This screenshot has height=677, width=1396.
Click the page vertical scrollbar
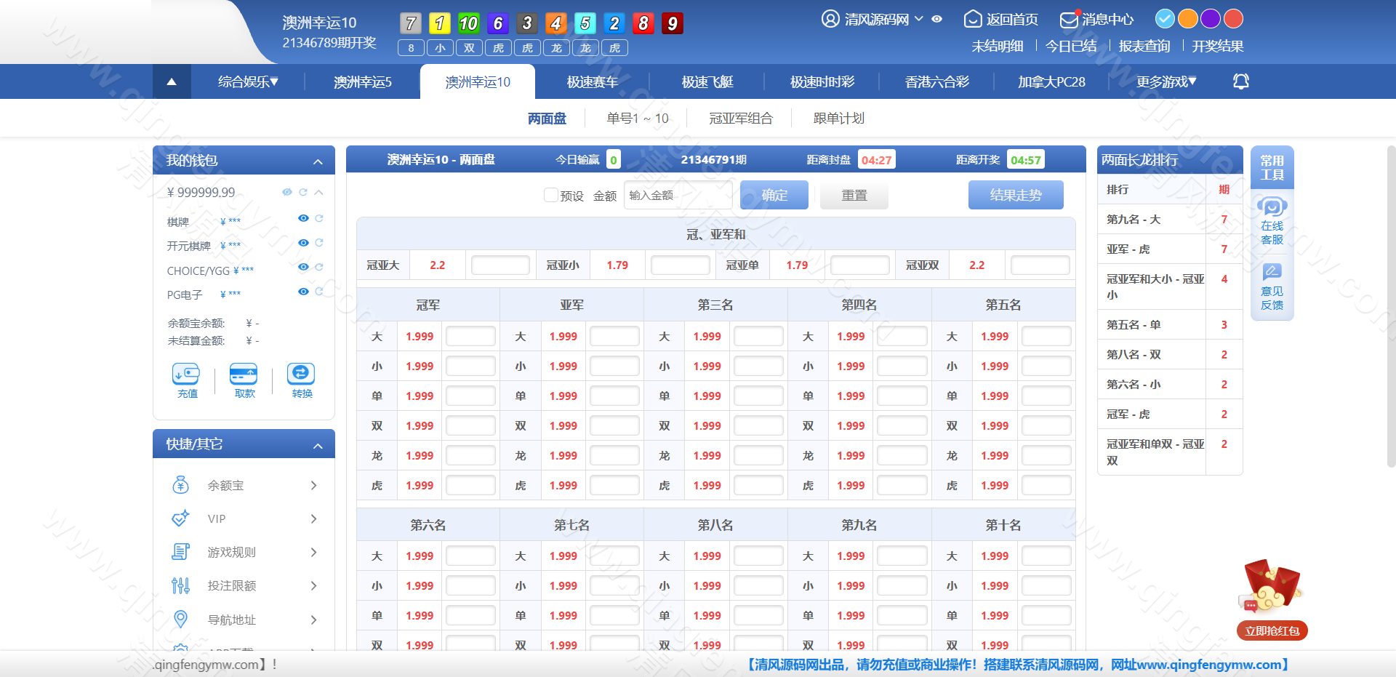(1391, 305)
